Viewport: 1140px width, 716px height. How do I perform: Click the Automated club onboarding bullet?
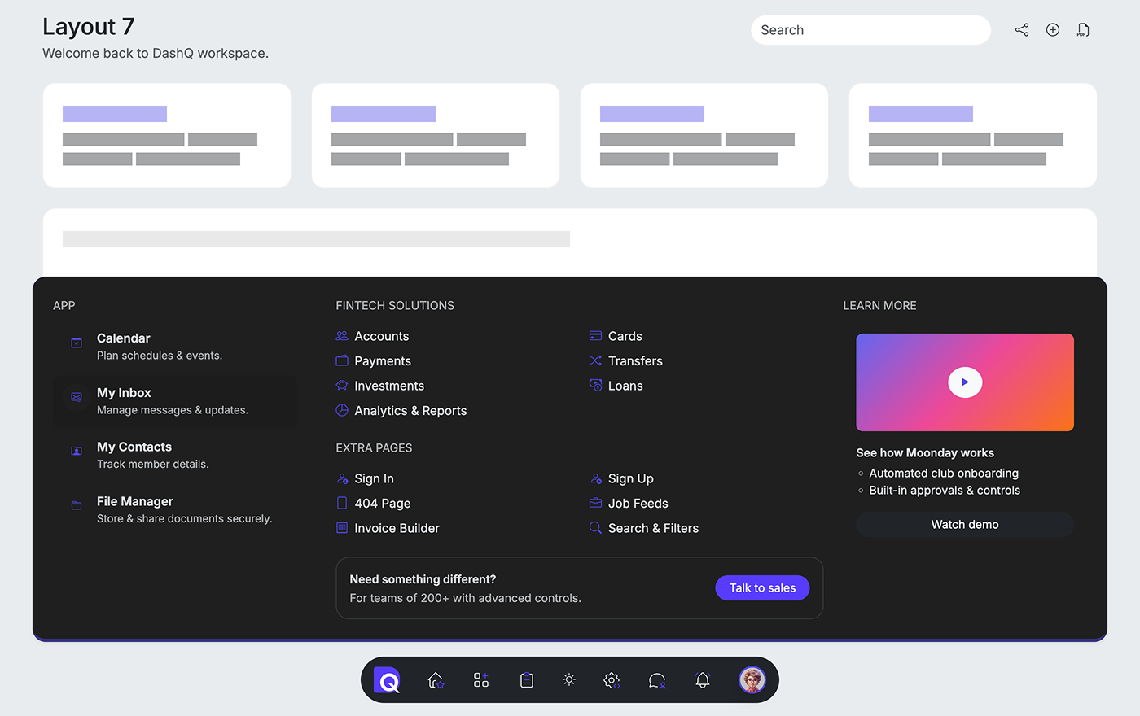click(936, 473)
